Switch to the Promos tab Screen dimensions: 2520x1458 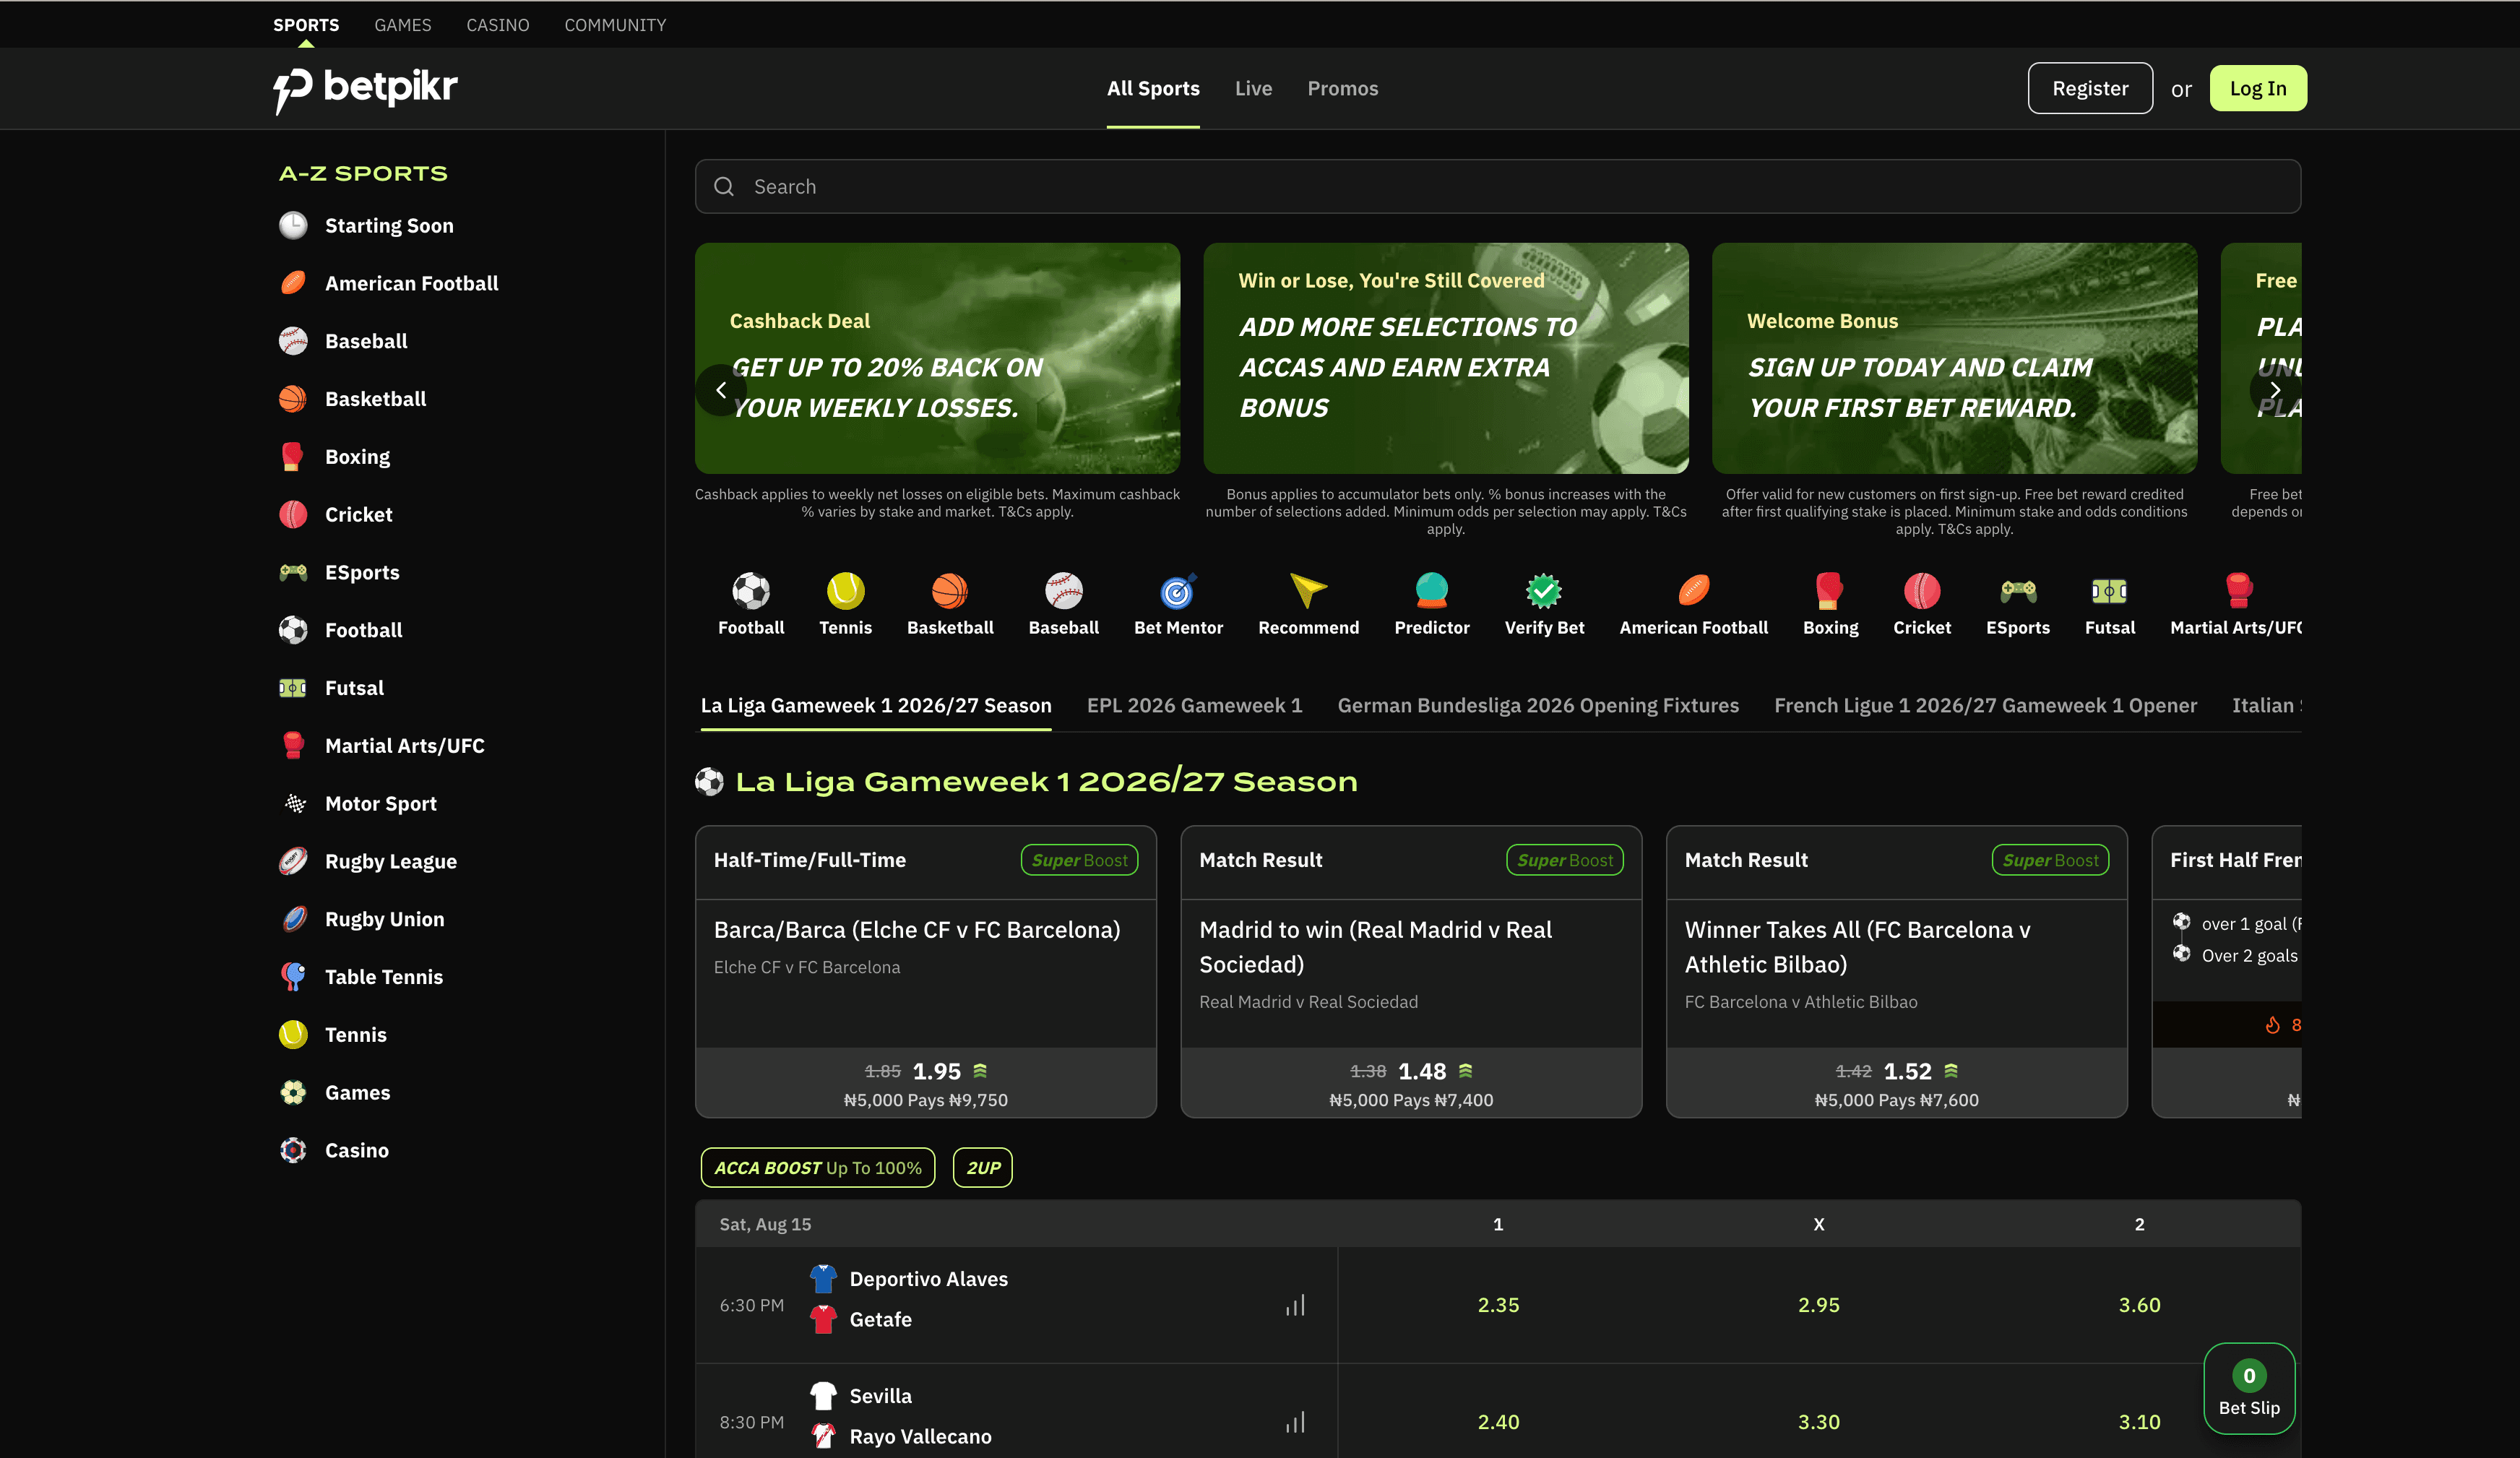[1342, 88]
